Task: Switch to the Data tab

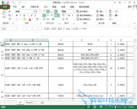Action: (x=54, y=7)
